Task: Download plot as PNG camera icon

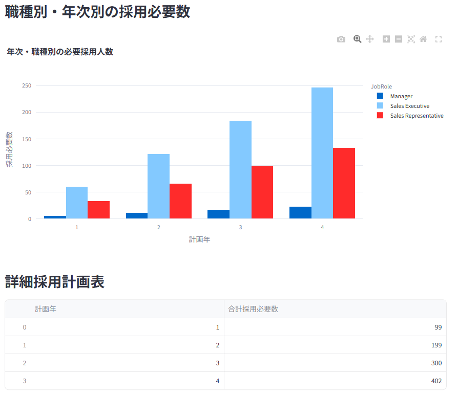Action: (341, 39)
